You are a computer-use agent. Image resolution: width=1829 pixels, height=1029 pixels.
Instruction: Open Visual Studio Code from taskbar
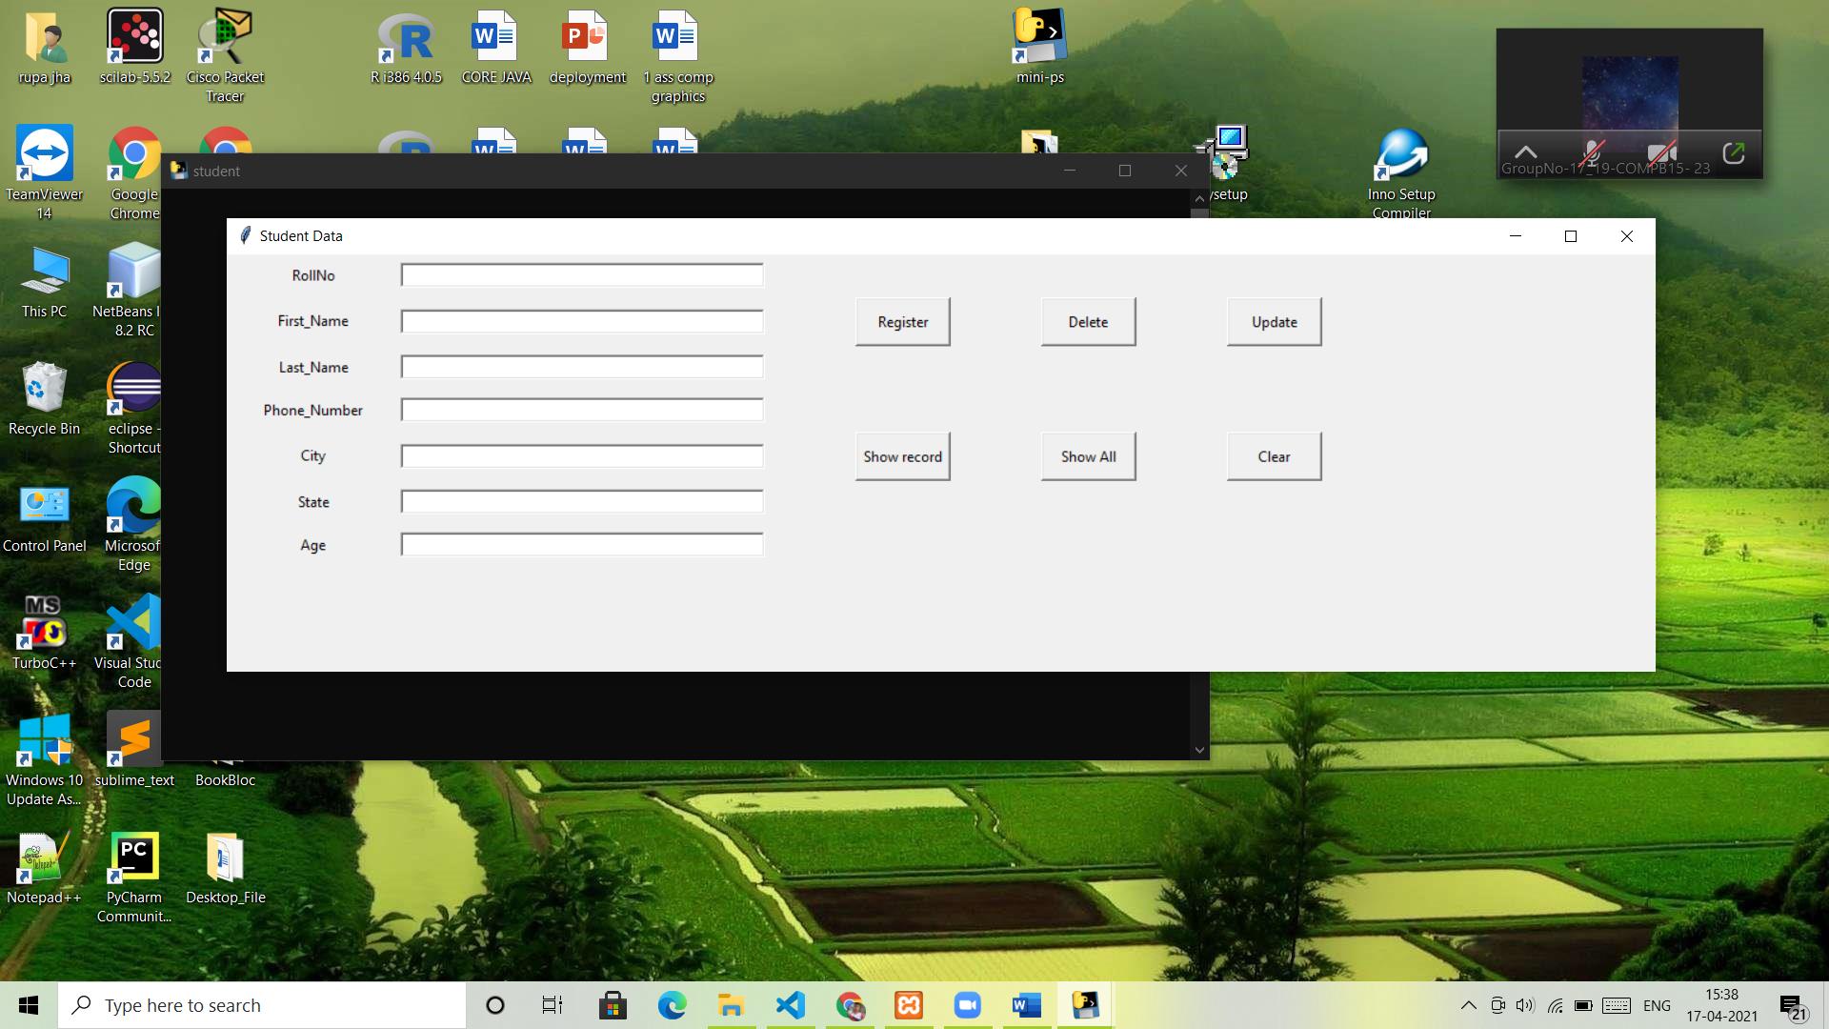pyautogui.click(x=791, y=1005)
